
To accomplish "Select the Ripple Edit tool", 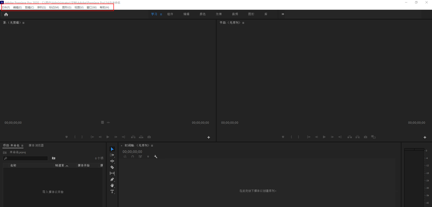I will pyautogui.click(x=112, y=161).
